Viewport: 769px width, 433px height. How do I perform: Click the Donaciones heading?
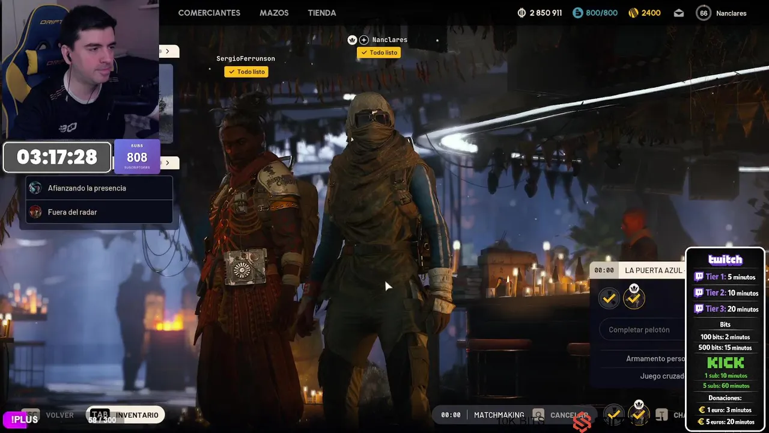coord(725,398)
